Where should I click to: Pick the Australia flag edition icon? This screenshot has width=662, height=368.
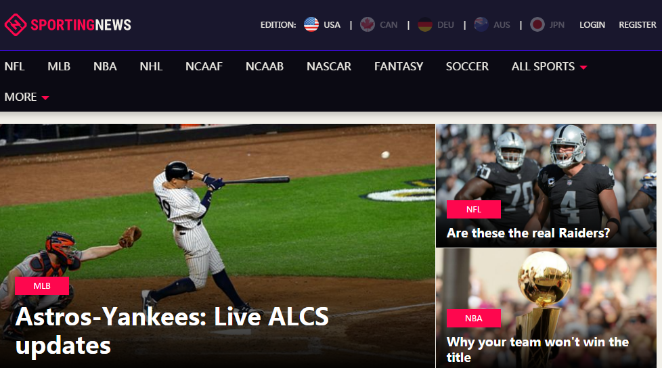pos(481,24)
